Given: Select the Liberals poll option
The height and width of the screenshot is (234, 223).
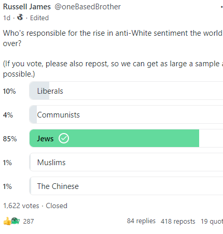Looking at the screenshot, I should tap(126, 91).
